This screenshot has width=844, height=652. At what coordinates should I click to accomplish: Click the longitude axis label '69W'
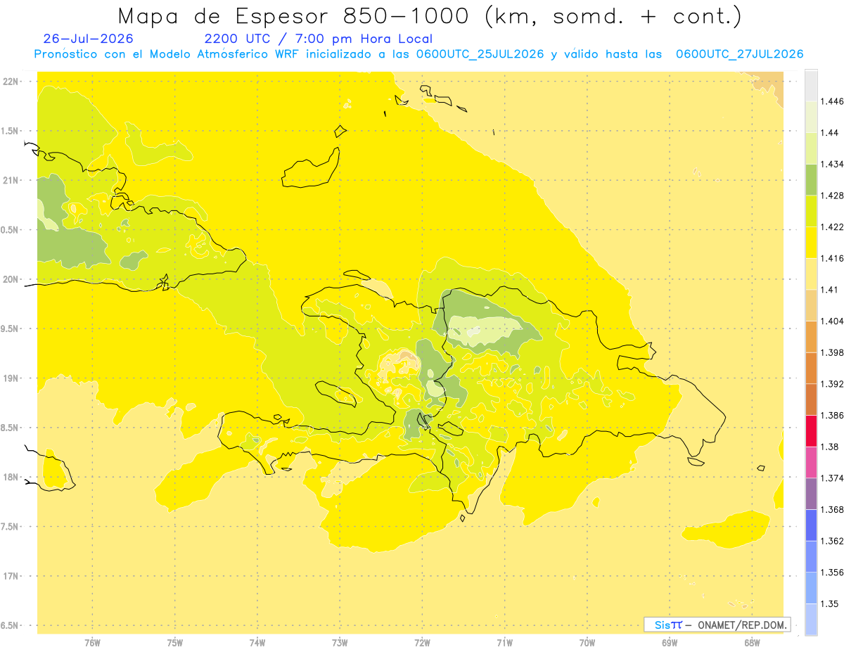670,642
